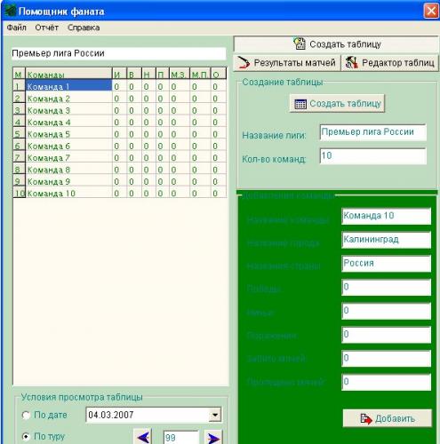Select the 'По туру' radio button
The image size is (440, 444).
pos(26,436)
